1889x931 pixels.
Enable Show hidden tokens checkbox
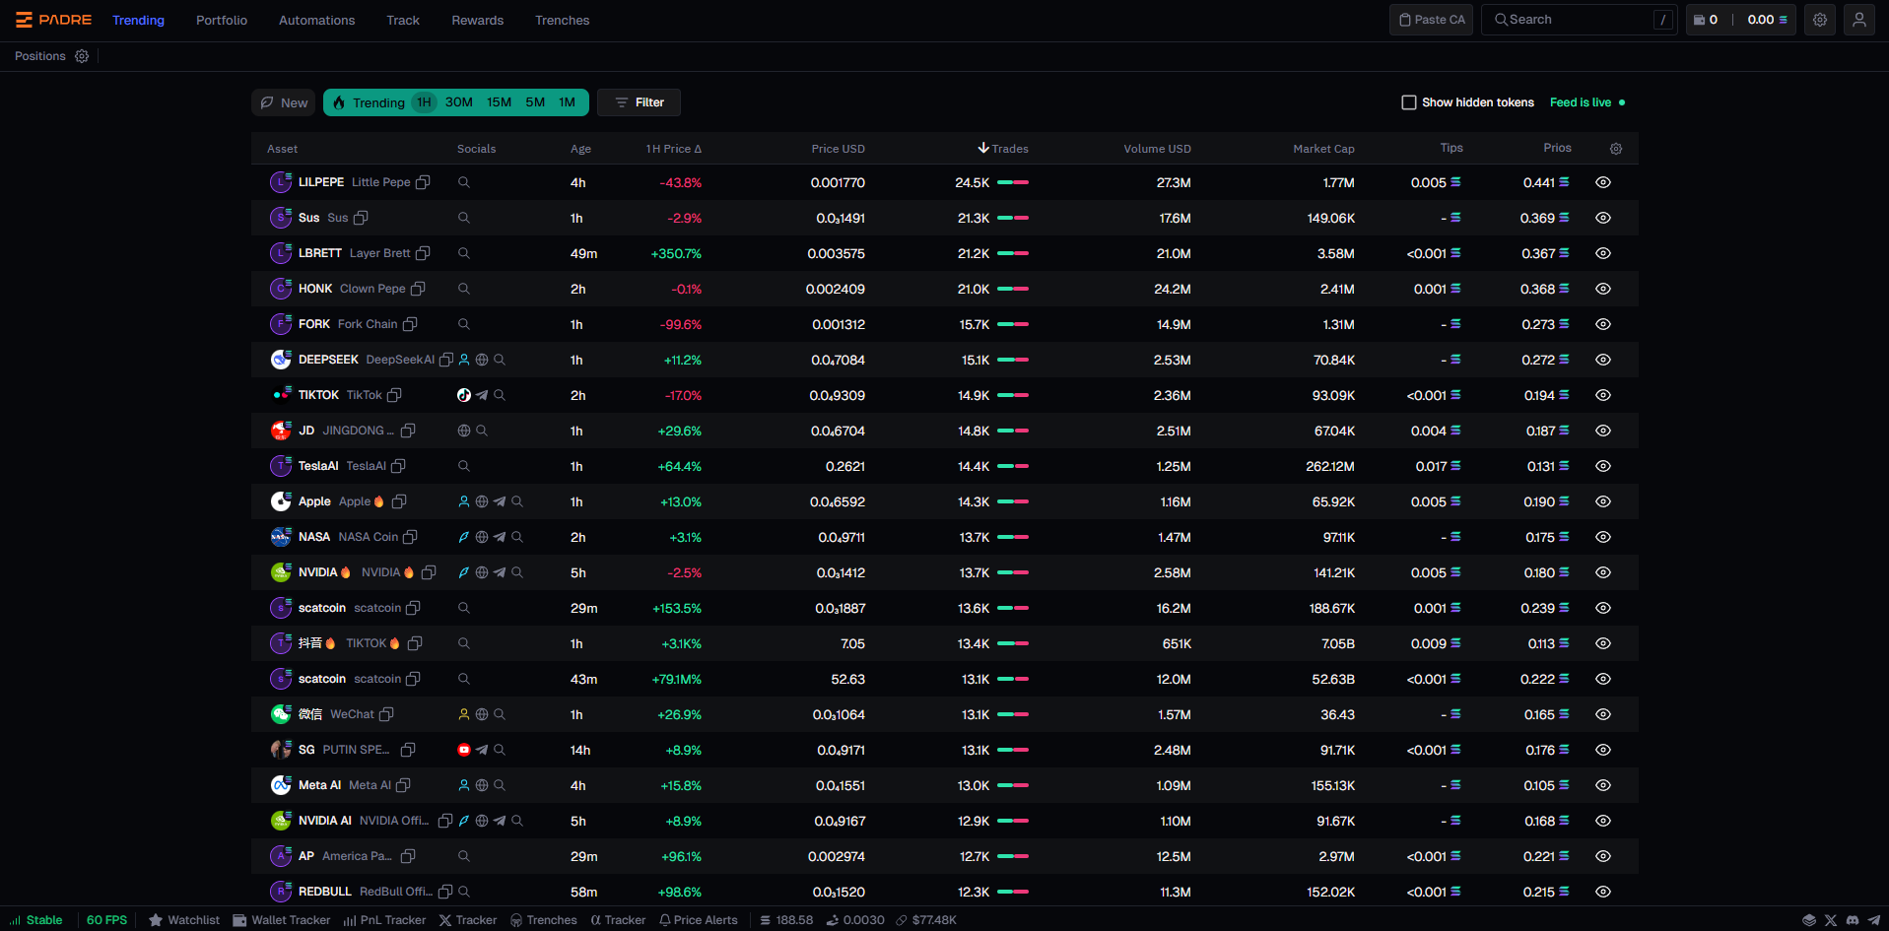click(x=1409, y=102)
